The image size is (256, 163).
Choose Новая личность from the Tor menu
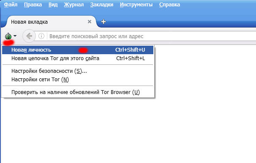[x=78, y=50]
